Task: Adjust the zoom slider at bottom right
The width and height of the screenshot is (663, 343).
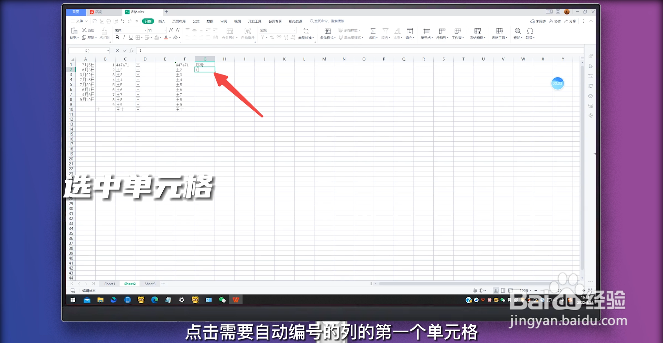Action: coord(559,291)
